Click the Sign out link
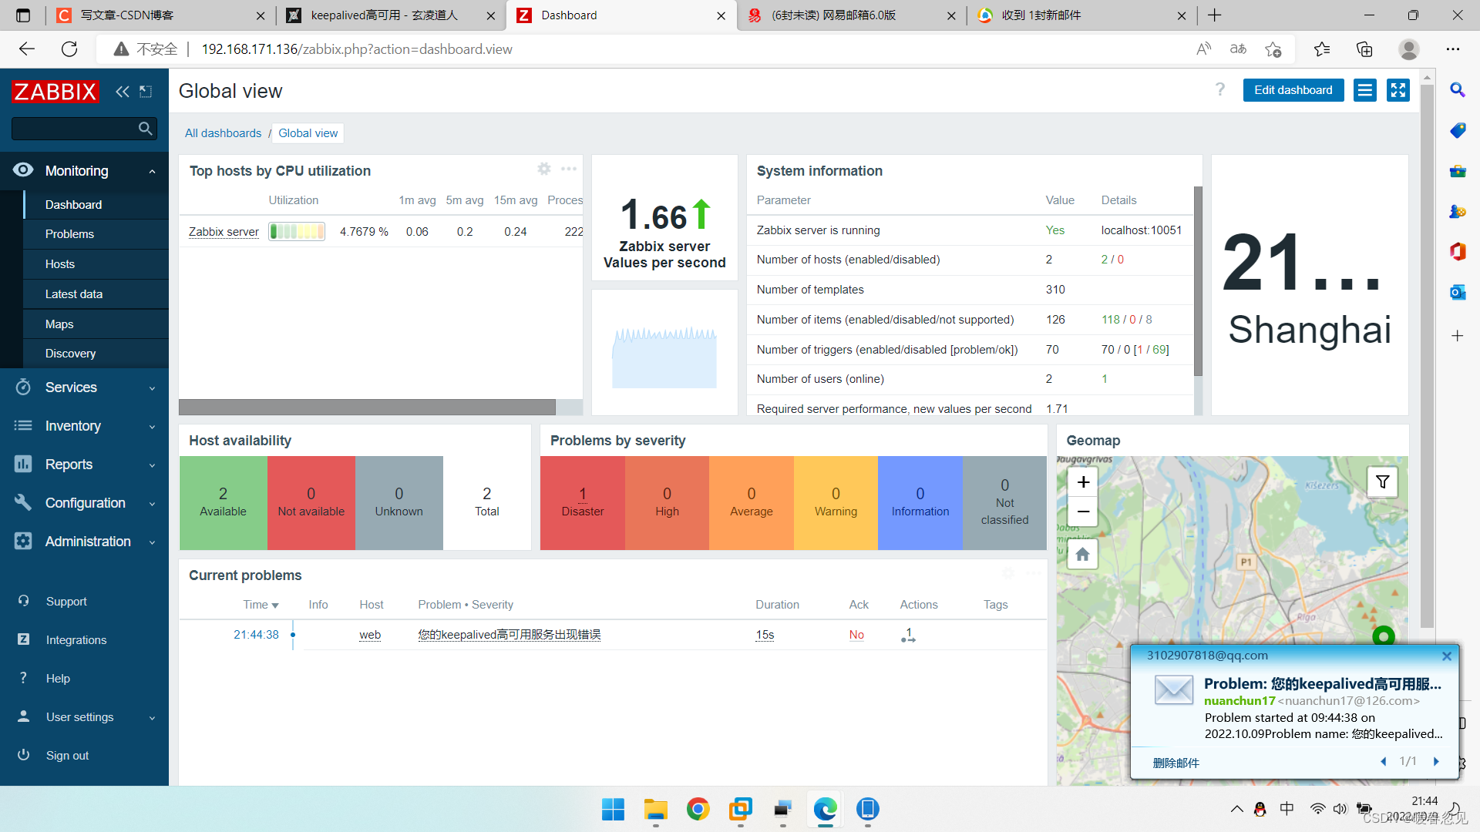Image resolution: width=1480 pixels, height=832 pixels. (67, 756)
